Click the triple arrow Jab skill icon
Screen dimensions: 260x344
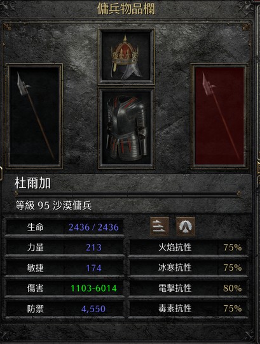point(160,226)
